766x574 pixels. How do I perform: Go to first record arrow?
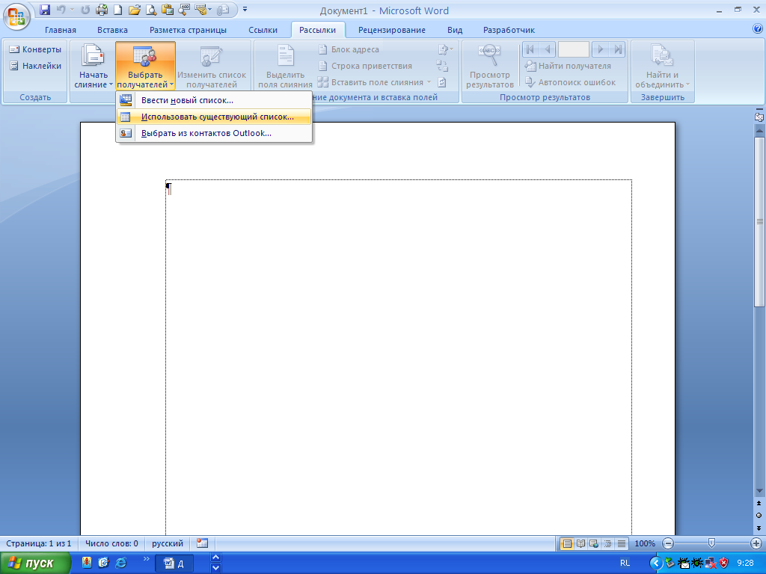(530, 49)
